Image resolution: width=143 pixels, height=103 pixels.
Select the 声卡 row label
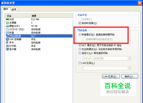click(x=11, y=43)
